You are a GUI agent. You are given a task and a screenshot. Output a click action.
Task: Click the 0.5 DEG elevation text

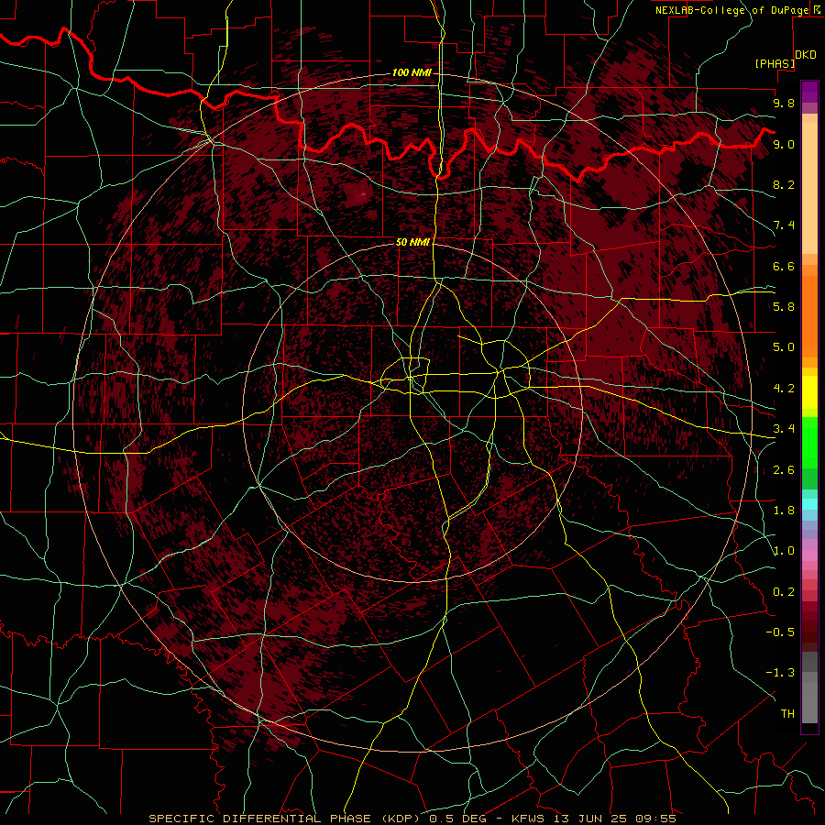[456, 819]
